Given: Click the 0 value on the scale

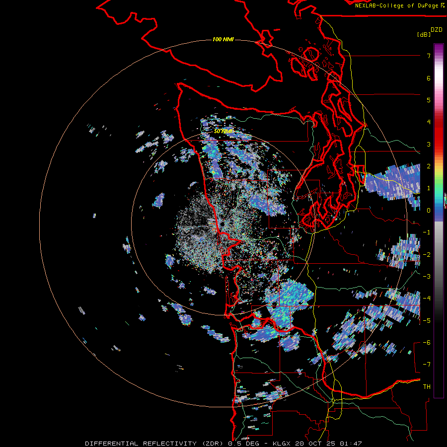Looking at the screenshot, I should [429, 211].
